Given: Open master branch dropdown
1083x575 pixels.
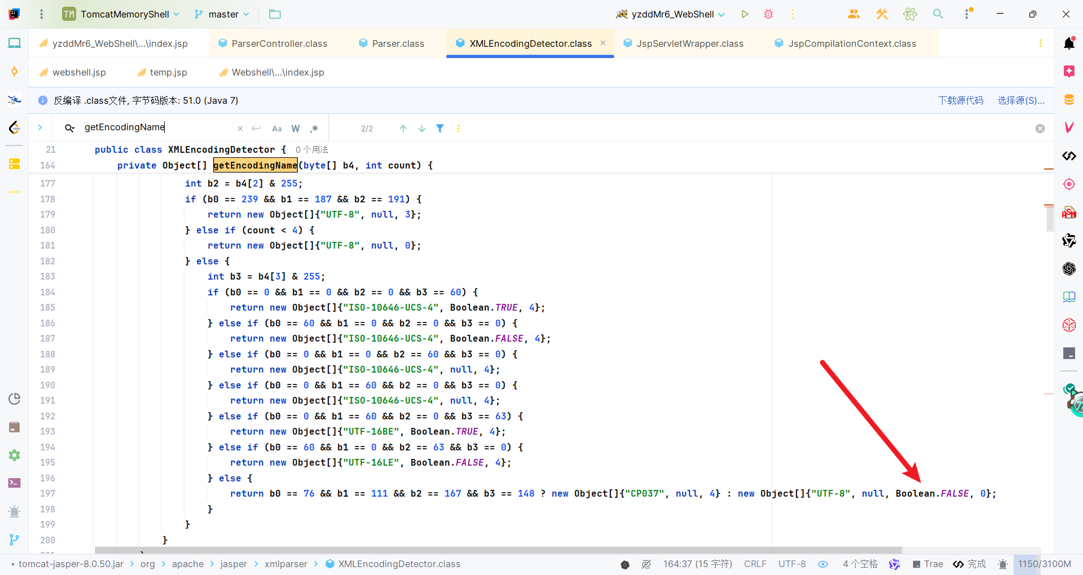Looking at the screenshot, I should click(x=222, y=14).
